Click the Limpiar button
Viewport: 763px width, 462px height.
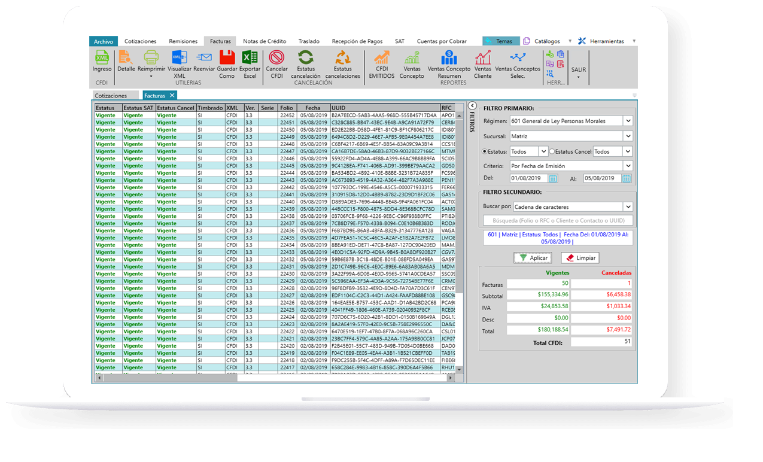(x=580, y=258)
